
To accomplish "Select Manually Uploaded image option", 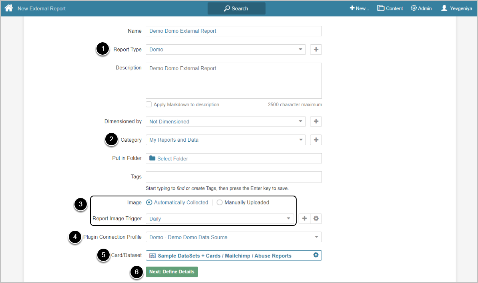I will point(219,203).
